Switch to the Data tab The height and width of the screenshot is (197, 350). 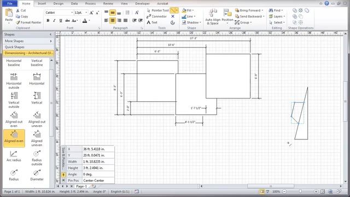pos(74,4)
